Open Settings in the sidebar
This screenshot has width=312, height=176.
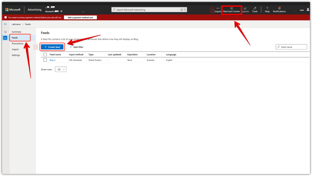tap(16, 55)
